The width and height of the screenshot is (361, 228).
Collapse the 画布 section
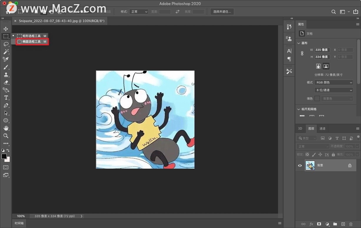point(299,43)
